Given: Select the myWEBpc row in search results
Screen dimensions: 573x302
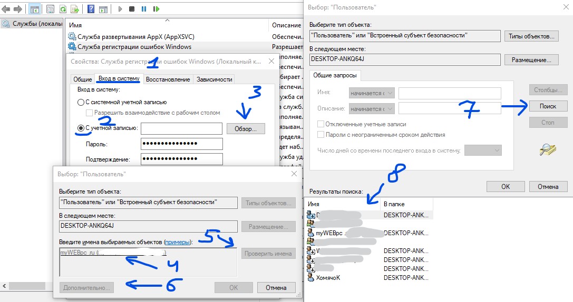Looking at the screenshot, I should pyautogui.click(x=368, y=233).
